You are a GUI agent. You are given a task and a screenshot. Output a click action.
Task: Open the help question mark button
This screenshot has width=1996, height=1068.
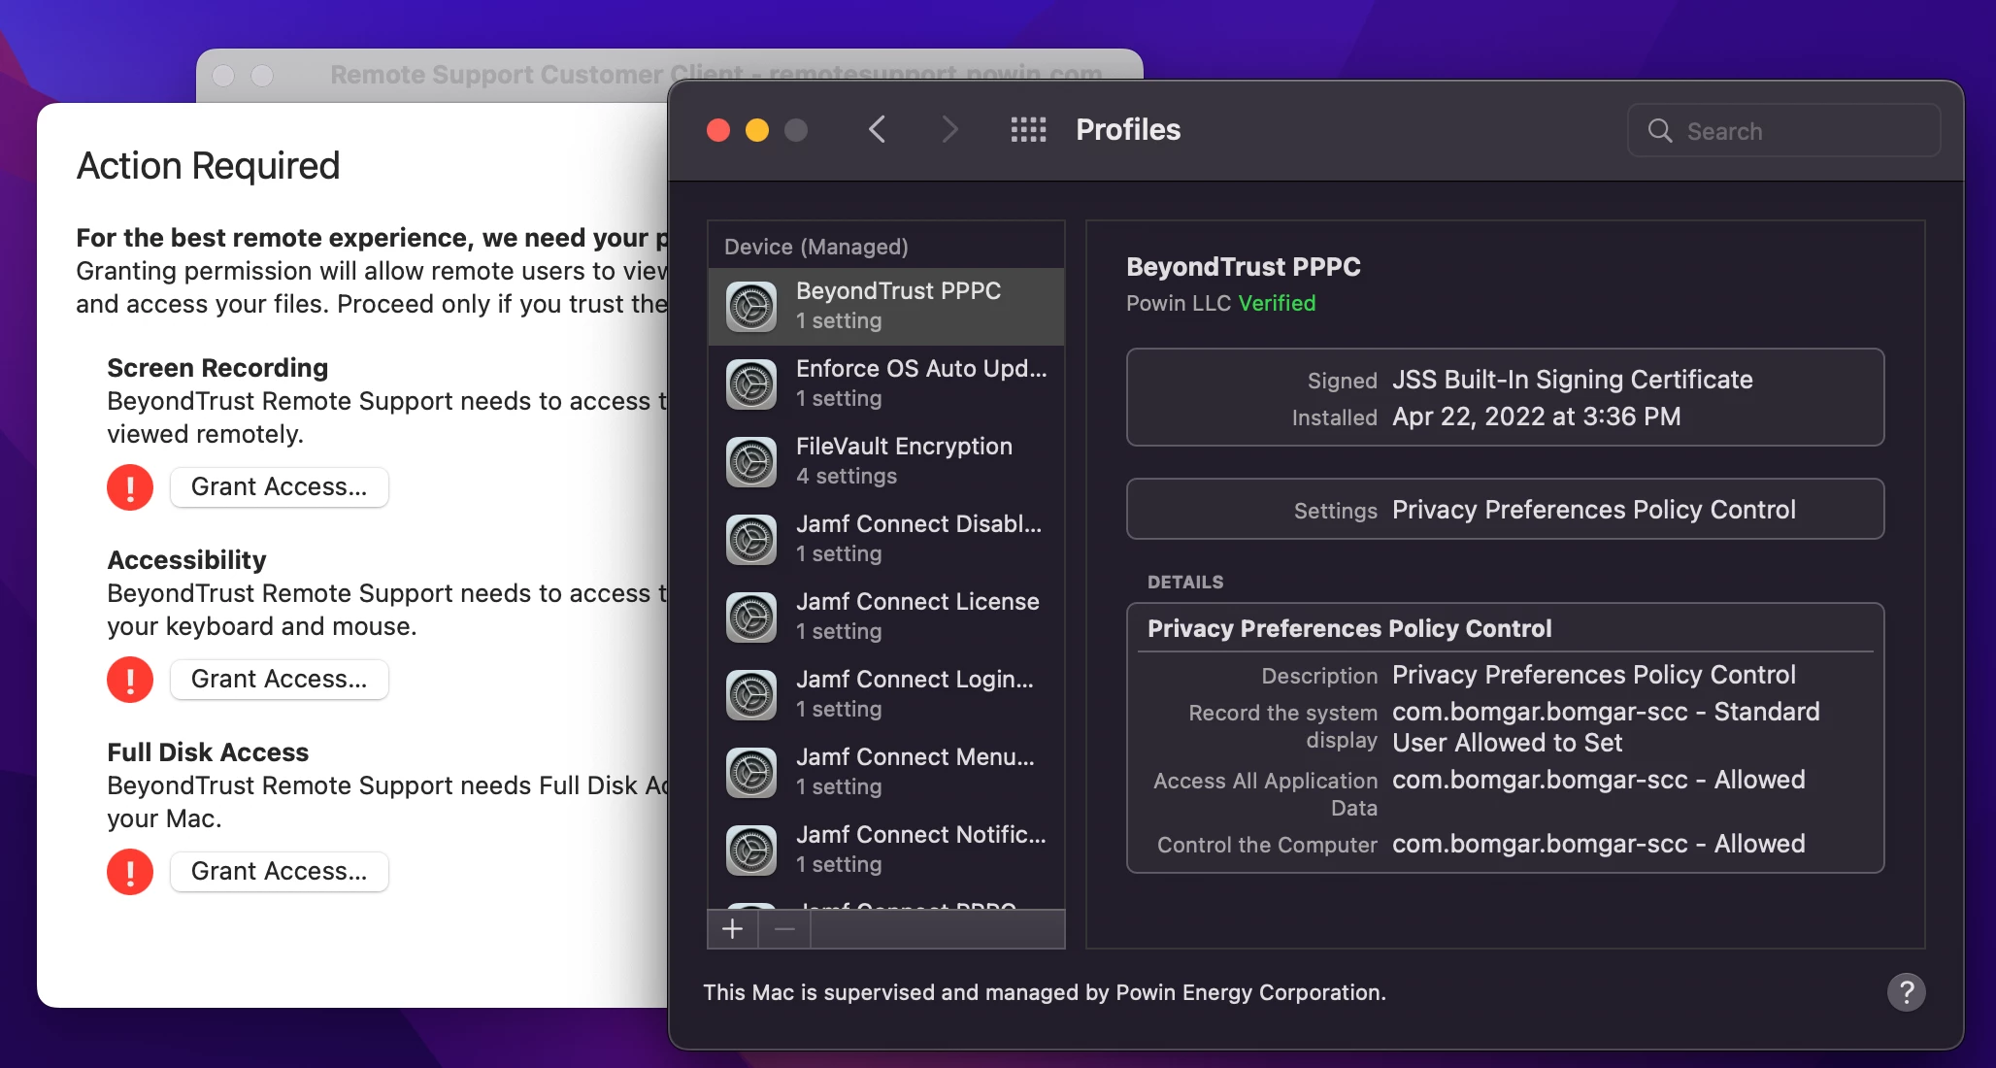pos(1906,992)
